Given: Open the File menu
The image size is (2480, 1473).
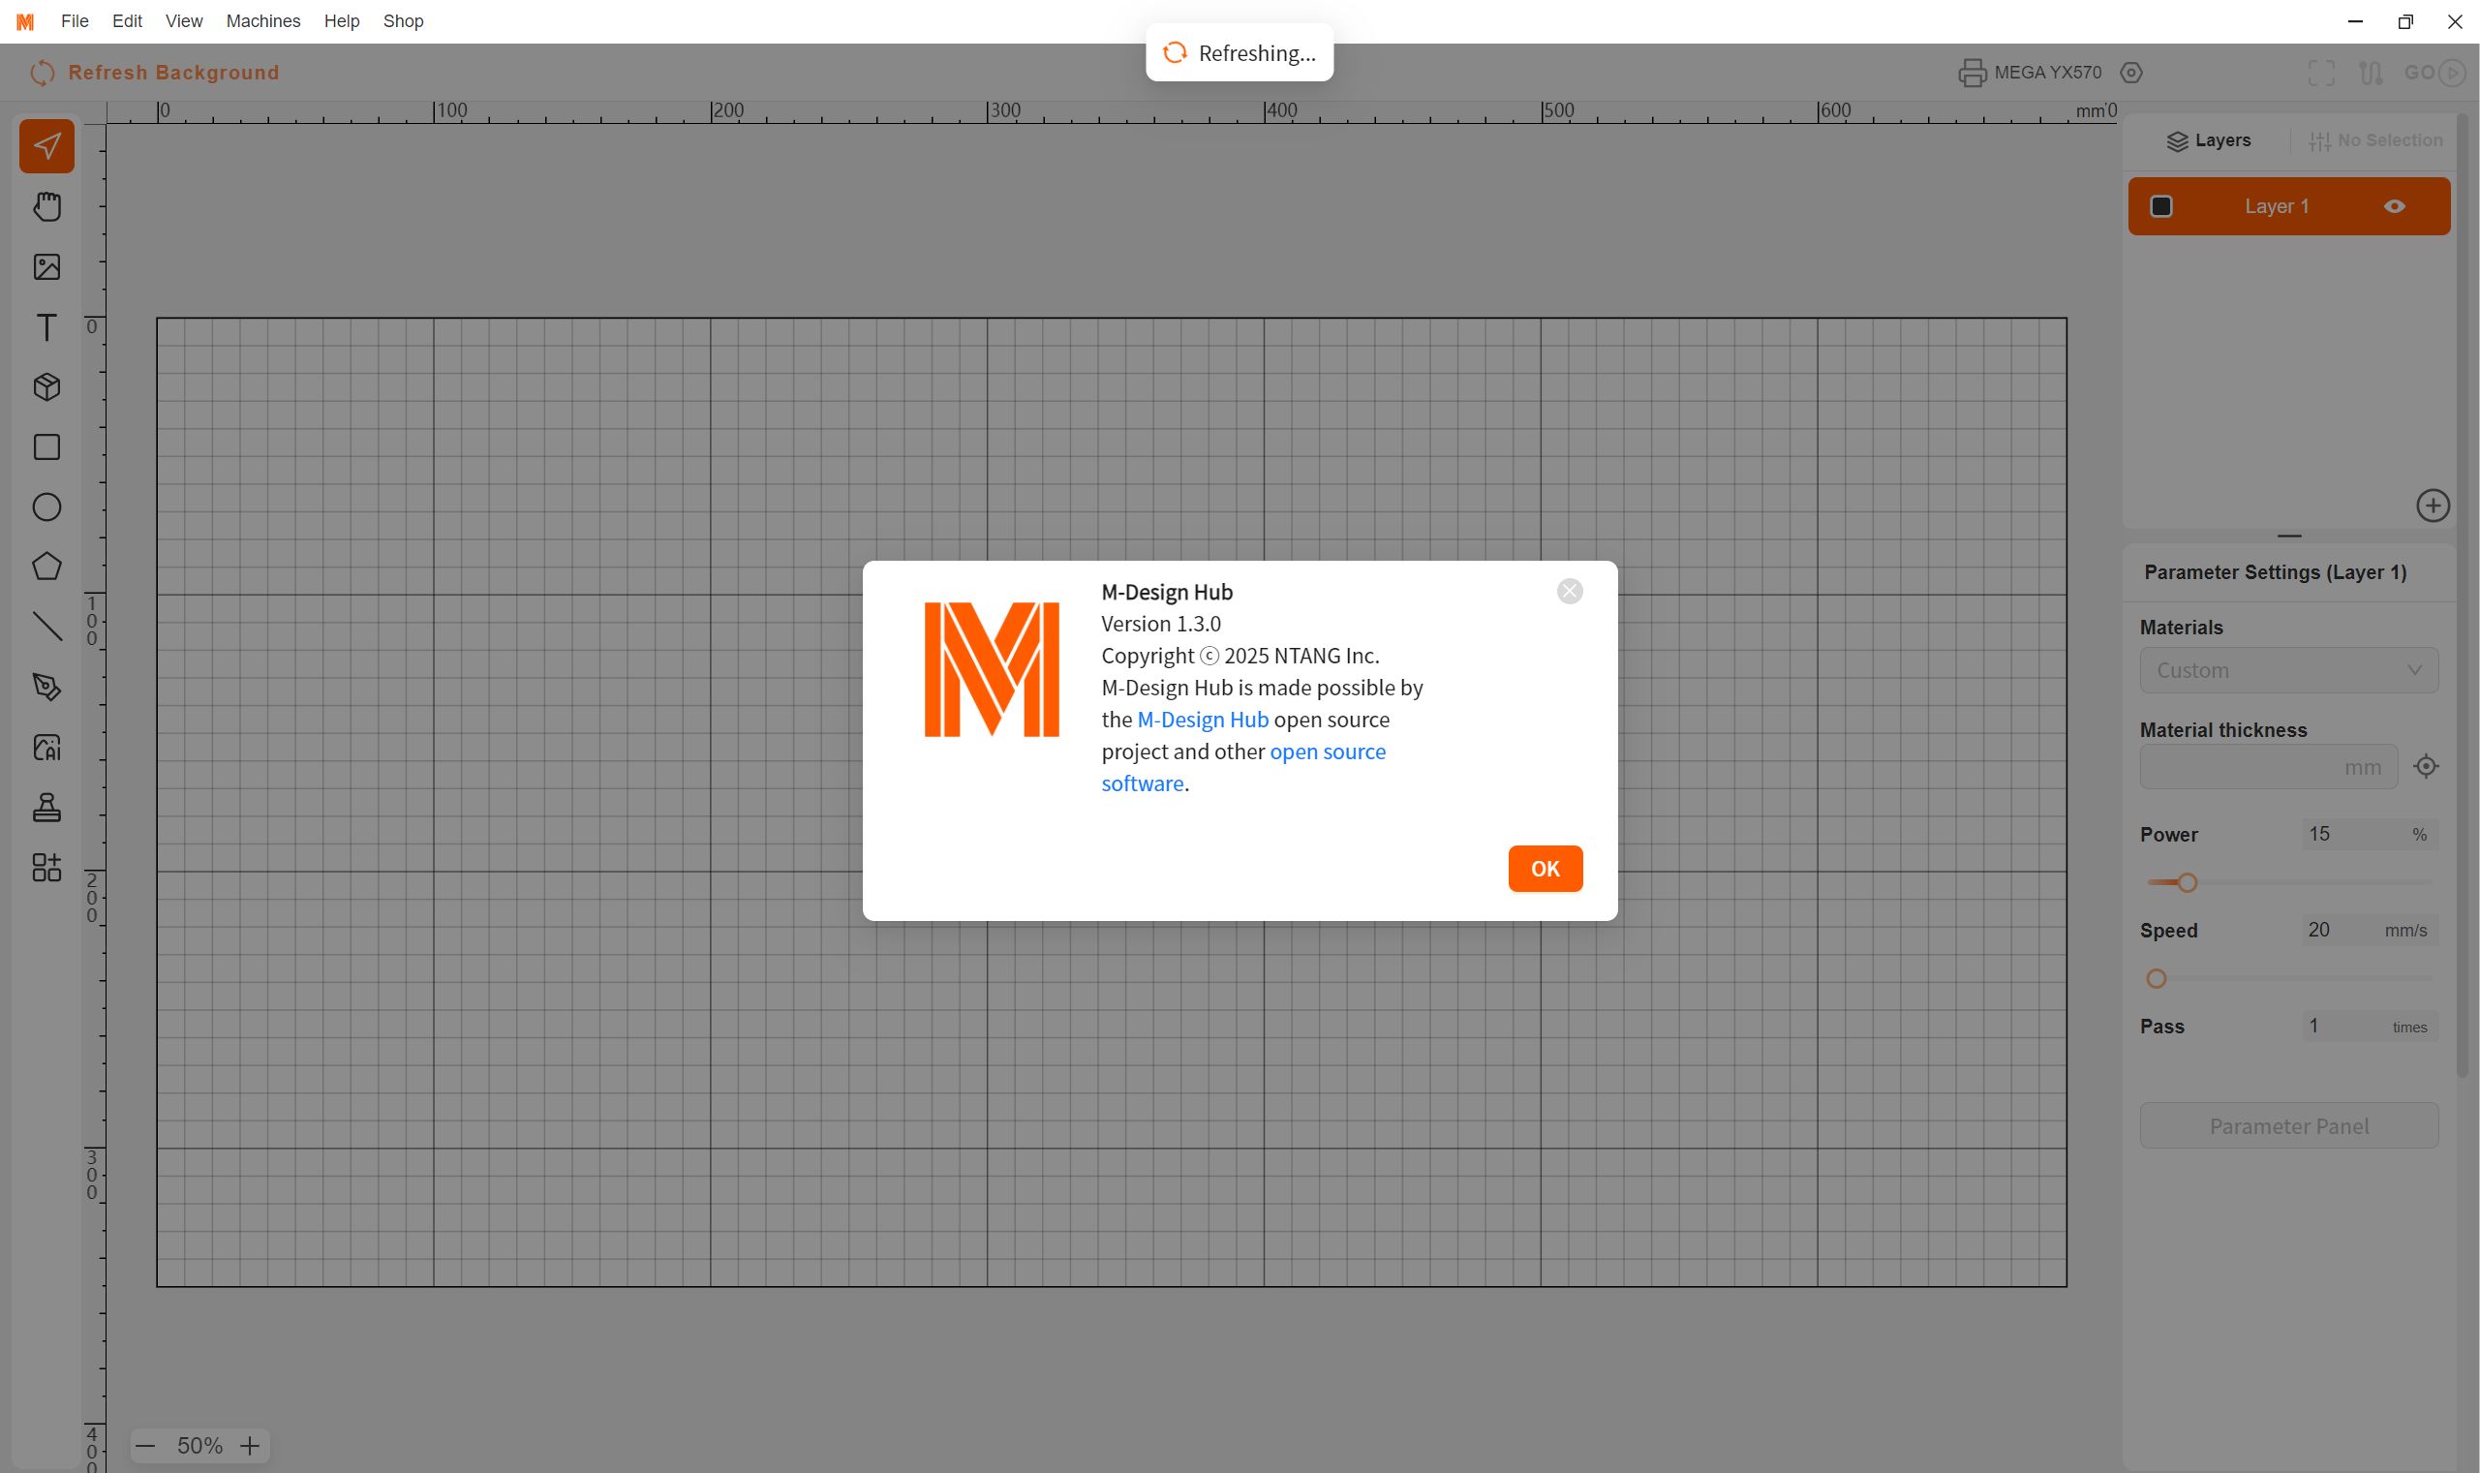Looking at the screenshot, I should pos(75,21).
